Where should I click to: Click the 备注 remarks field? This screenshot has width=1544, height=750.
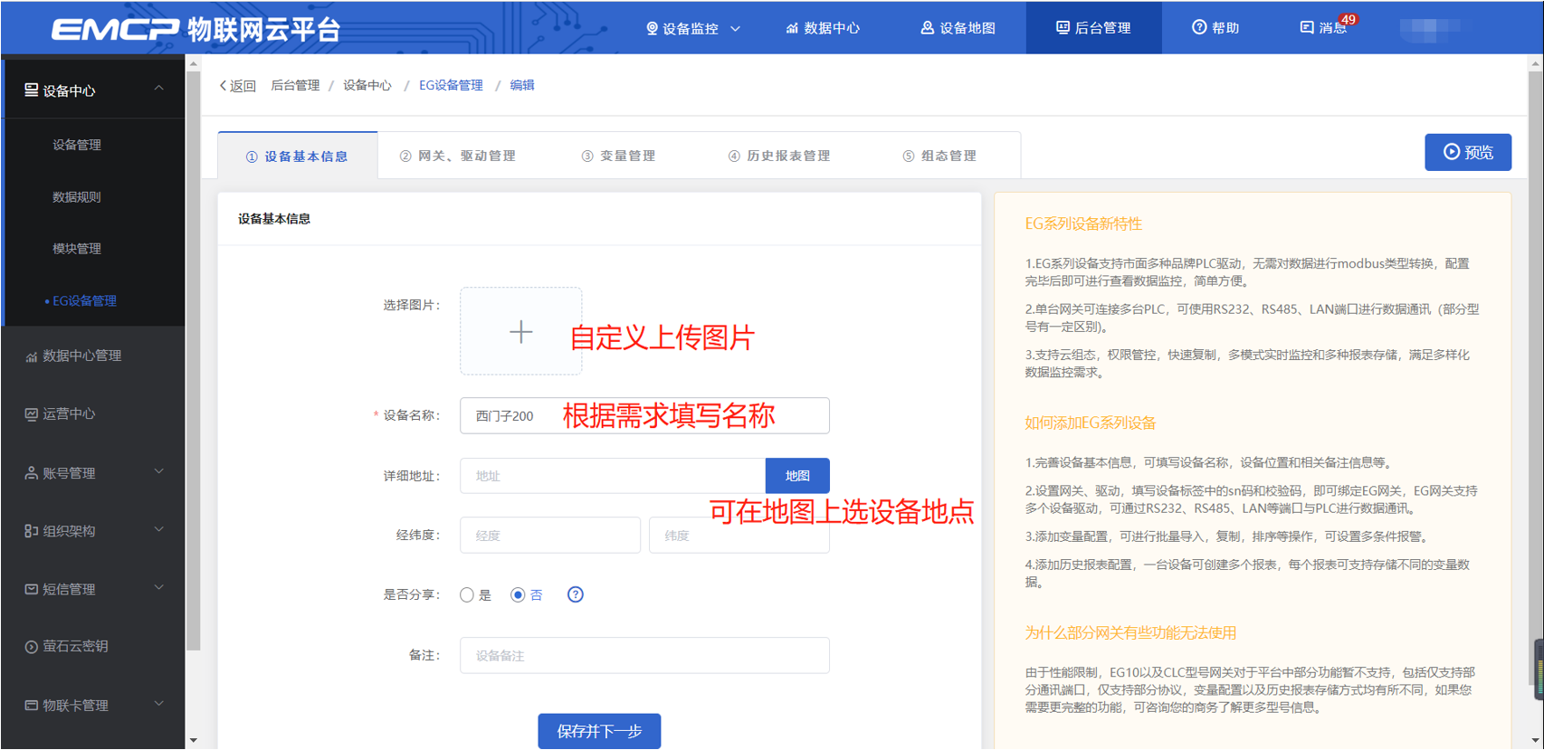click(644, 655)
